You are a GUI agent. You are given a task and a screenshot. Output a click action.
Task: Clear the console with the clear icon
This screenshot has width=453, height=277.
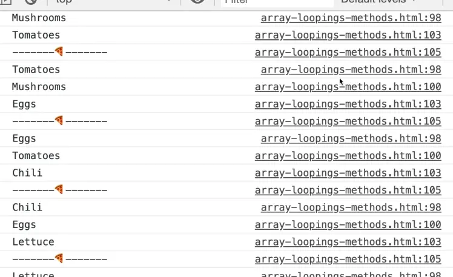31,2
